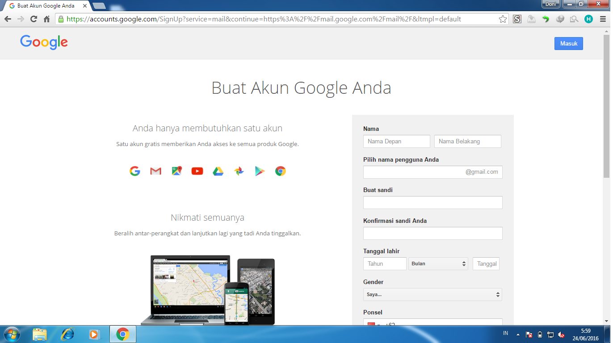This screenshot has height=343, width=613.
Task: Click the heading Buat Akun Google Anda
Action: [301, 88]
